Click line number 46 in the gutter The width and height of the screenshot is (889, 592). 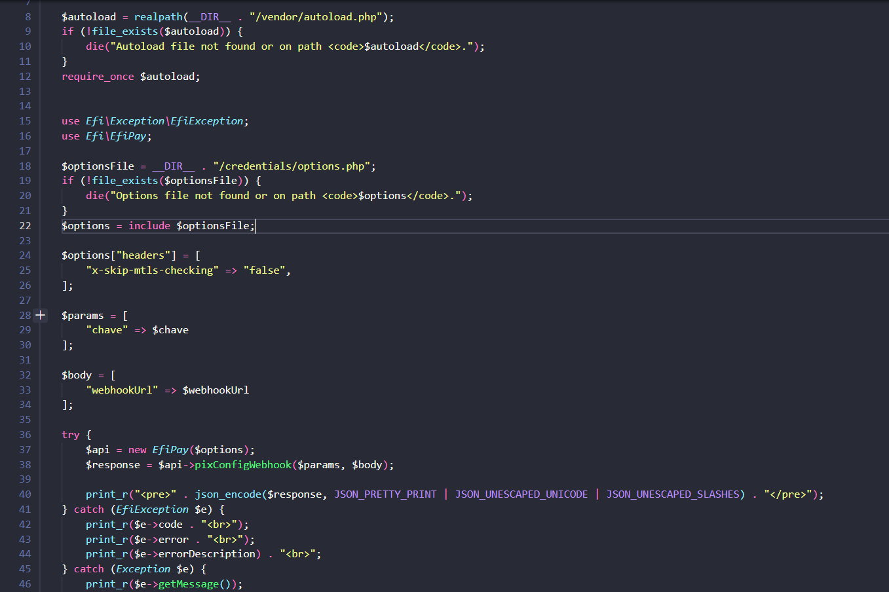tap(25, 584)
